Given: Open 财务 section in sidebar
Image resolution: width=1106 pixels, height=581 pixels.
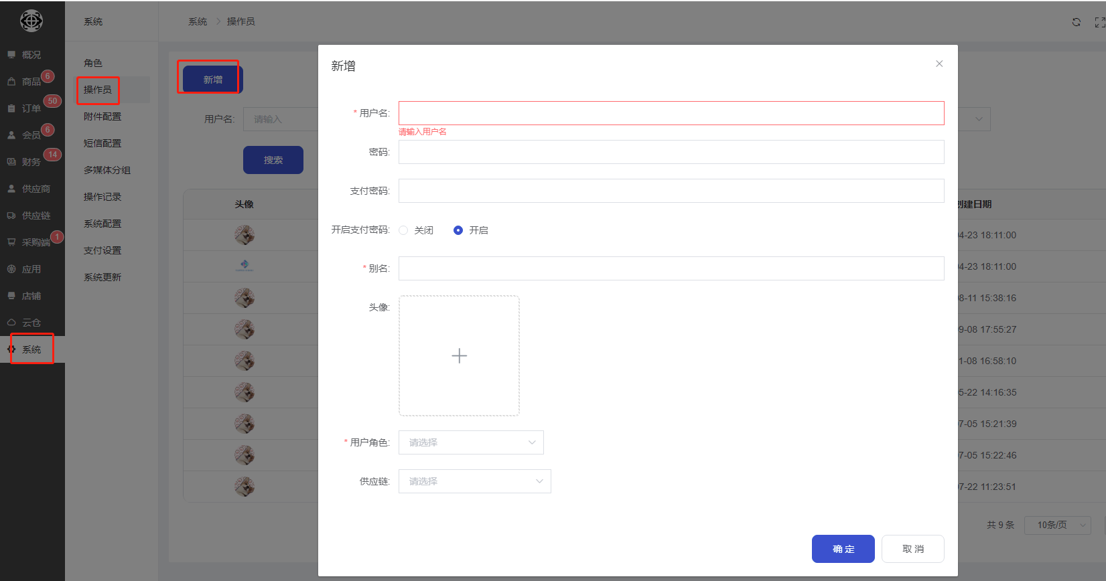Looking at the screenshot, I should coord(31,162).
